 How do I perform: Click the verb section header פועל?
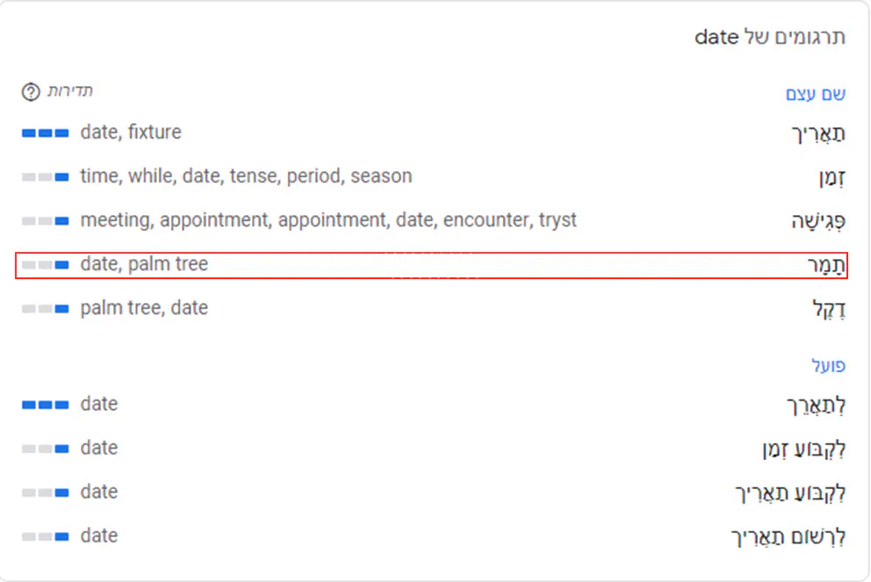click(x=828, y=366)
